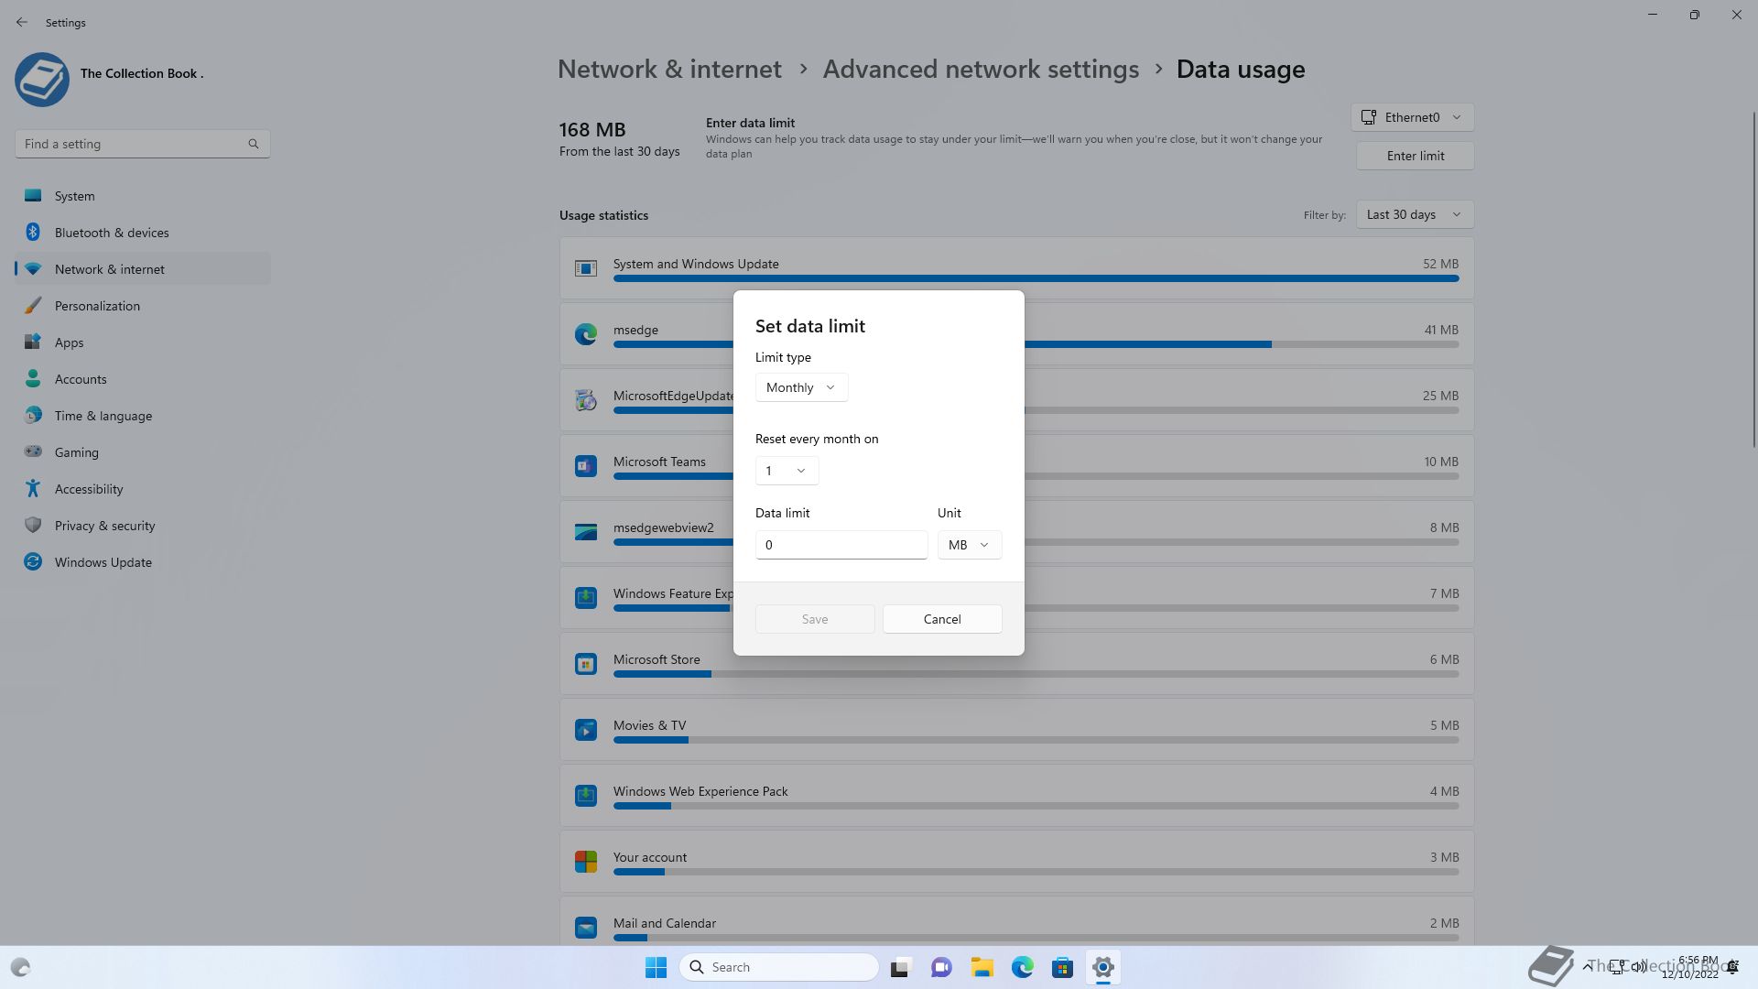
Task: Click the Gaming controller icon
Action: (x=33, y=451)
